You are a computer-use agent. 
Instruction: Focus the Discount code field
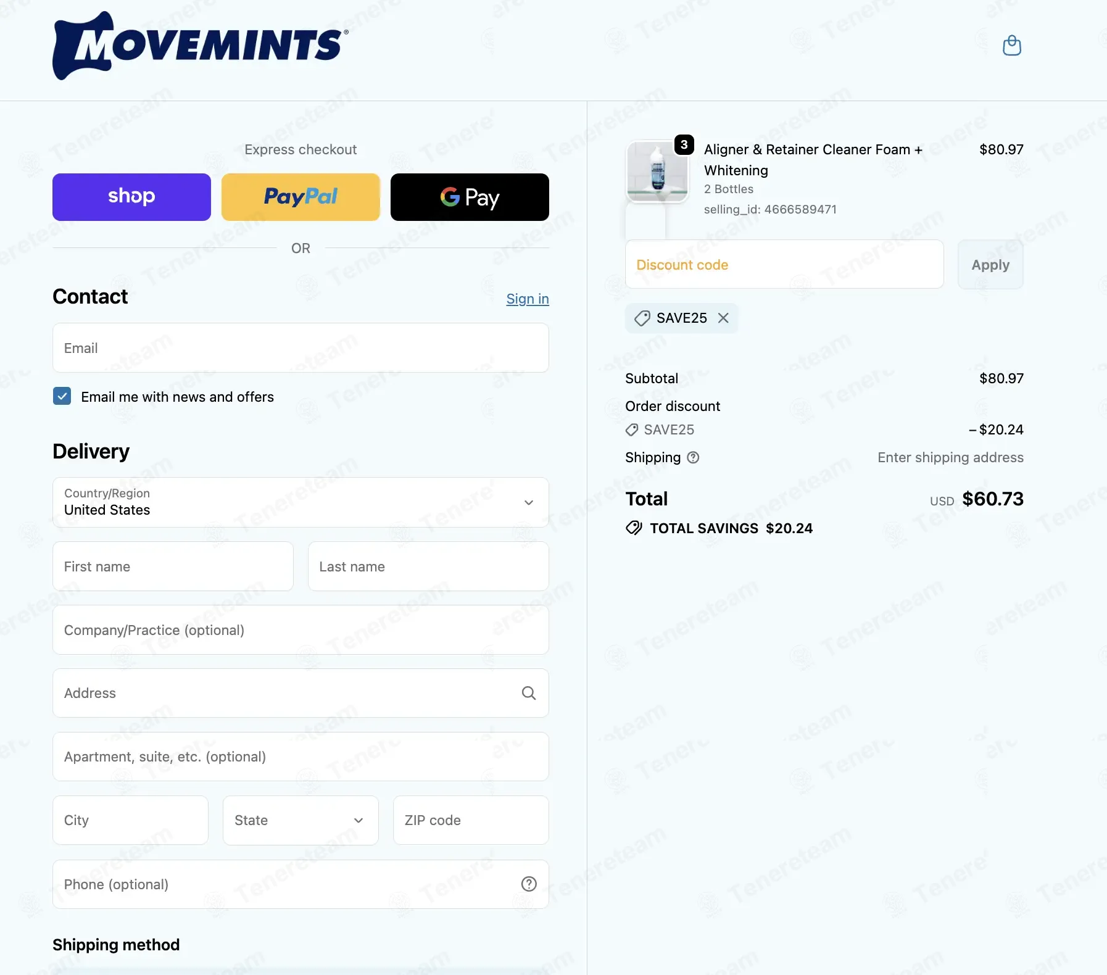(x=784, y=265)
